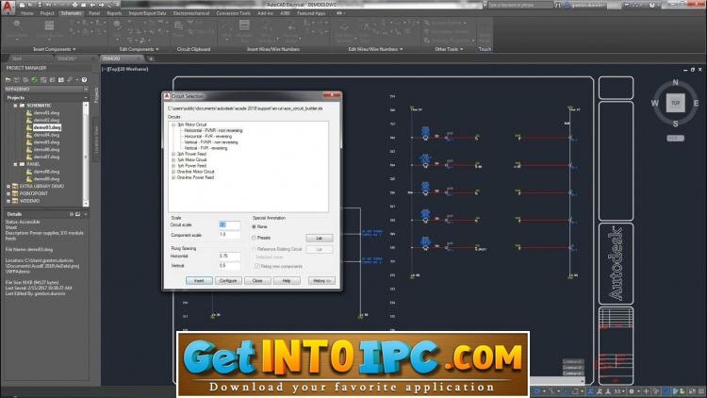The height and width of the screenshot is (398, 707).
Task: Expand the WDDEMO project
Action: pyautogui.click(x=8, y=200)
